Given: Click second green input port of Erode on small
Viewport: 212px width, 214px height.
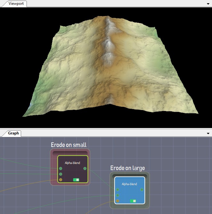Looking at the screenshot, I should tap(61, 174).
